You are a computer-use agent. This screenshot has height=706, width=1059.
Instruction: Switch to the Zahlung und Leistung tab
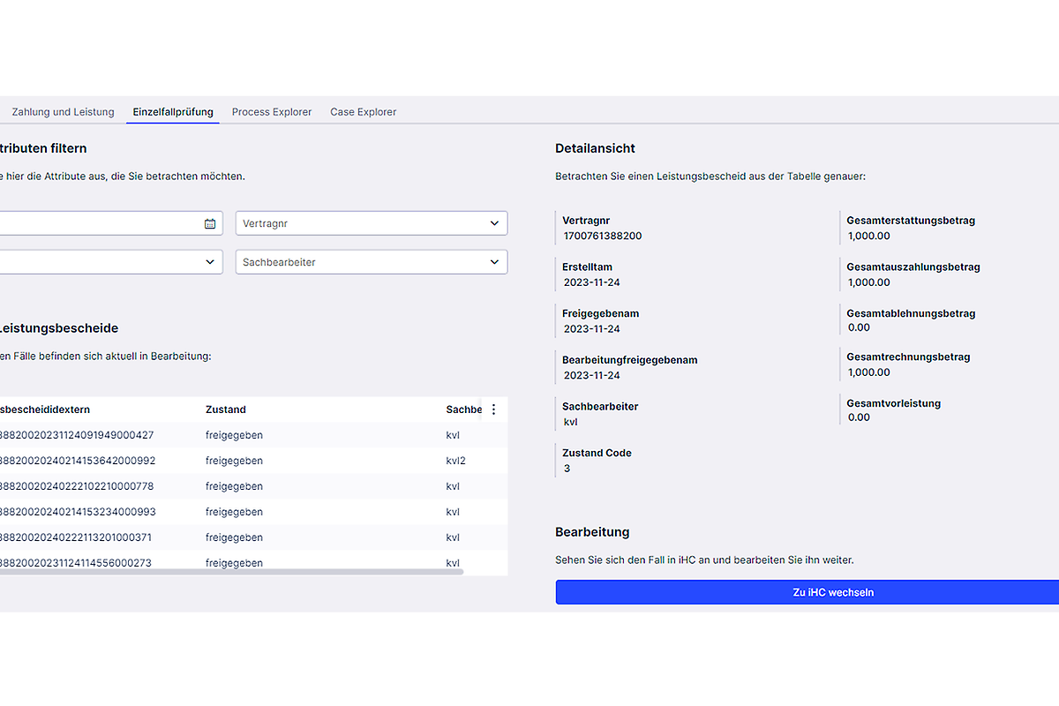63,112
